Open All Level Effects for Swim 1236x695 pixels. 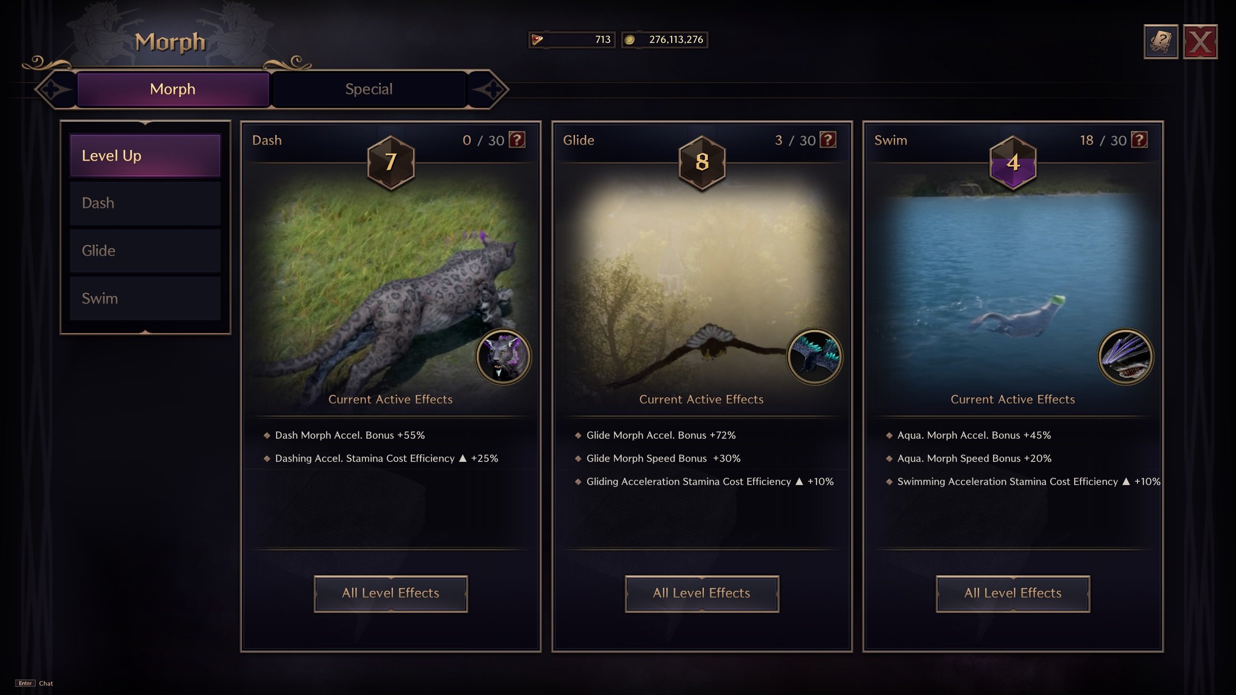point(1013,594)
